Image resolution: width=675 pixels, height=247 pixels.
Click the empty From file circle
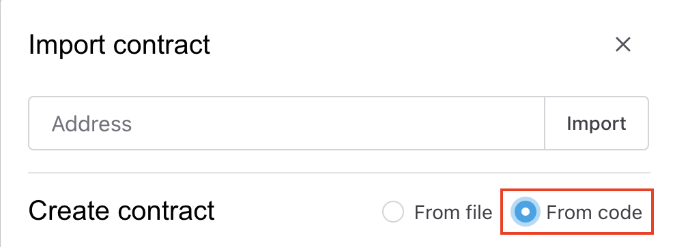coord(393,212)
